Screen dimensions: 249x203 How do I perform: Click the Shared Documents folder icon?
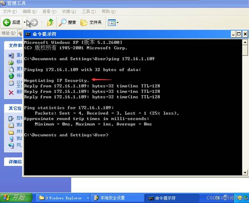point(11,132)
